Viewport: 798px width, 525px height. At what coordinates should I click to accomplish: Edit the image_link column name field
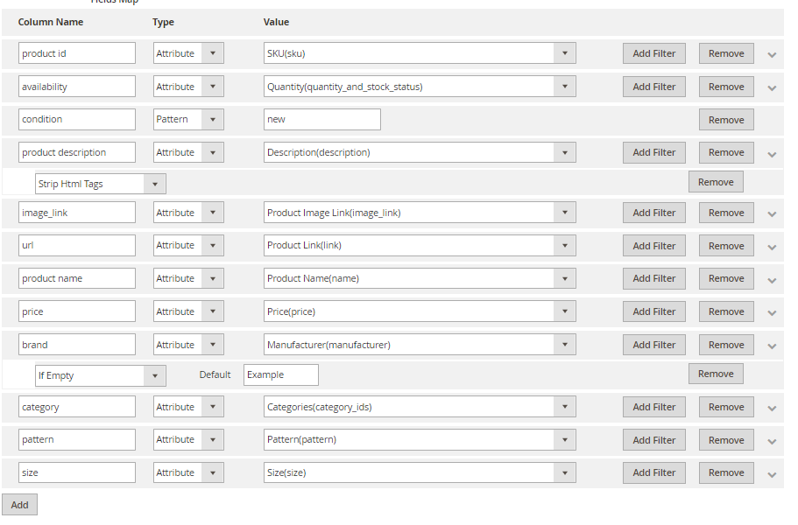point(77,213)
